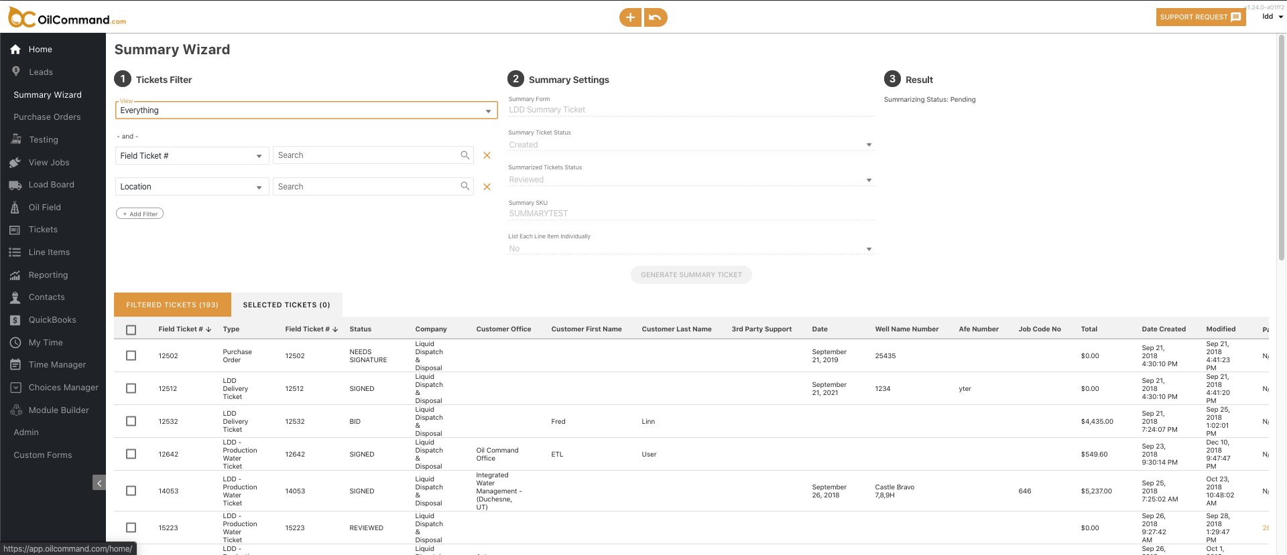The height and width of the screenshot is (555, 1287).
Task: Collapse the sidebar with the arrow icon
Action: (x=99, y=483)
